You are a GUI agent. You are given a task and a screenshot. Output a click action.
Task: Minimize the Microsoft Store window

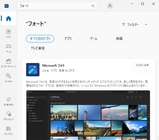click(132, 4)
